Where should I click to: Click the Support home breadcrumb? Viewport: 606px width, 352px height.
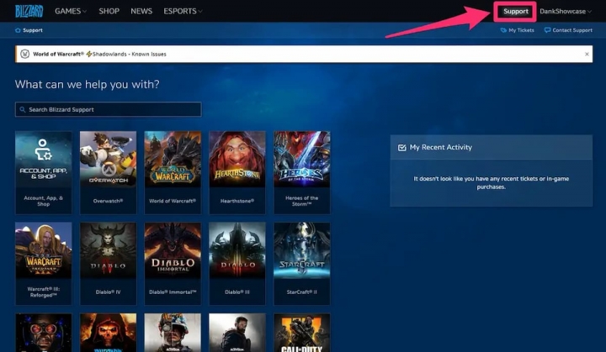click(x=29, y=30)
